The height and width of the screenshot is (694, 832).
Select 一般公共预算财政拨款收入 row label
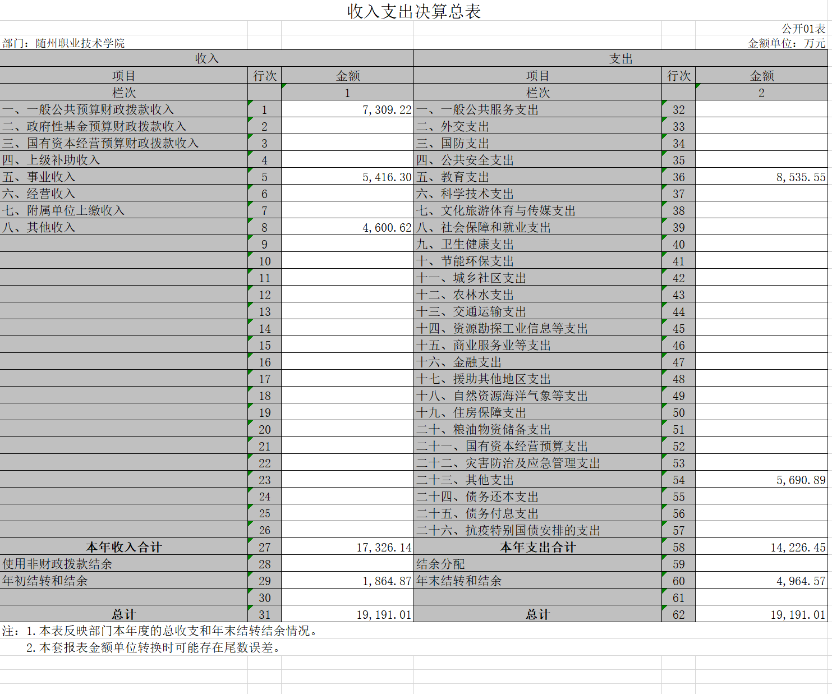(x=124, y=109)
